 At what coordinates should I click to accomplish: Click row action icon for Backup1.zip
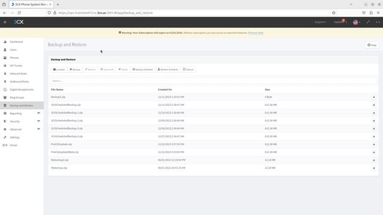pos(373,97)
